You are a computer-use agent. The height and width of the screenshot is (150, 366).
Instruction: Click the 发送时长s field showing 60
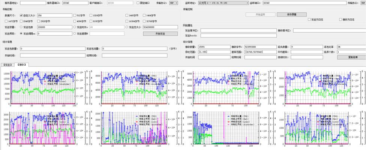(x=107, y=27)
